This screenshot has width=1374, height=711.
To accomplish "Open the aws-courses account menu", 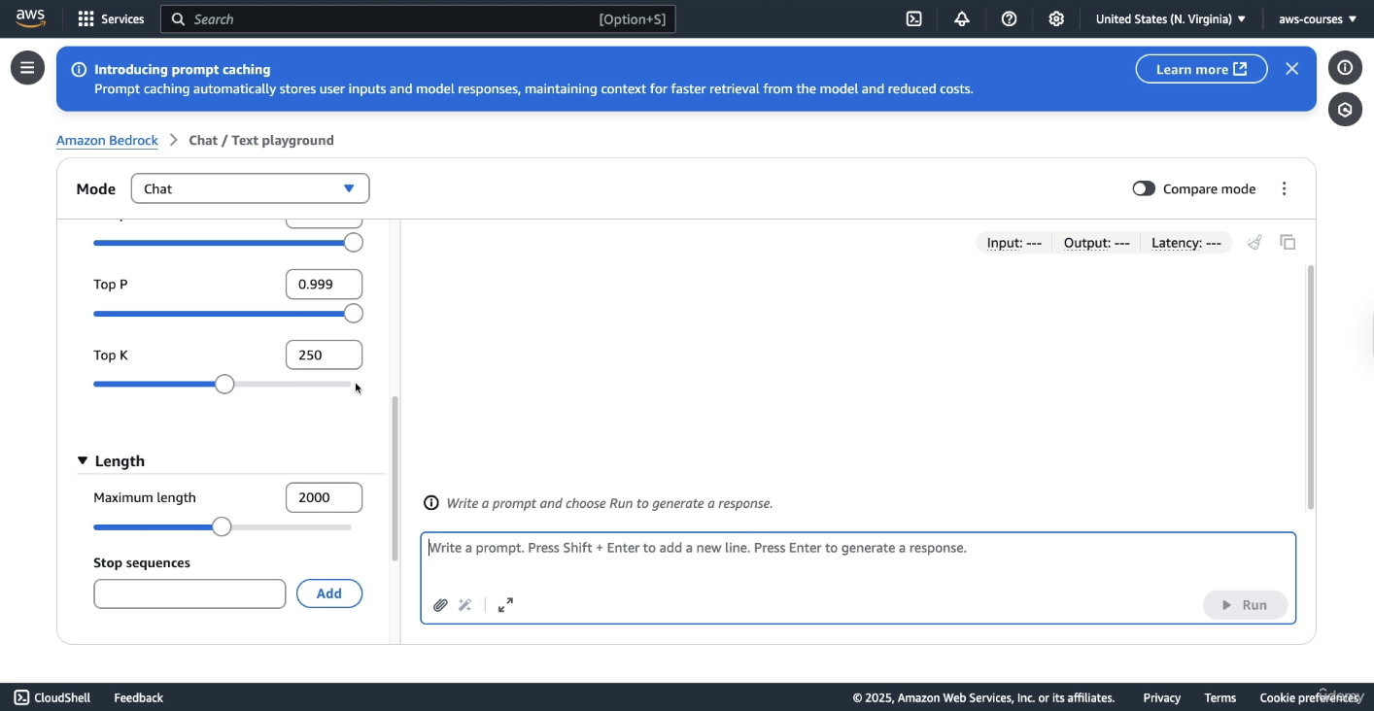I will 1318,18.
